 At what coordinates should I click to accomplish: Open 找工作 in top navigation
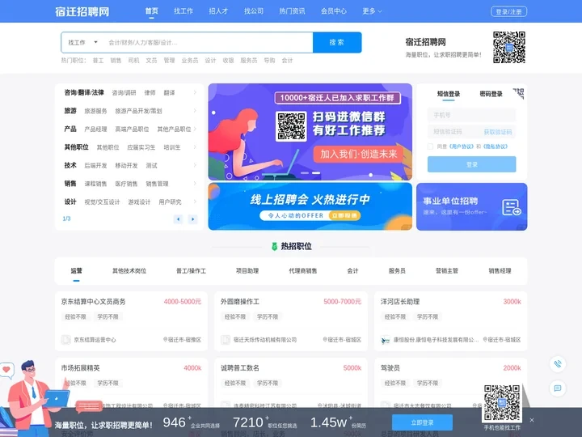pos(183,11)
